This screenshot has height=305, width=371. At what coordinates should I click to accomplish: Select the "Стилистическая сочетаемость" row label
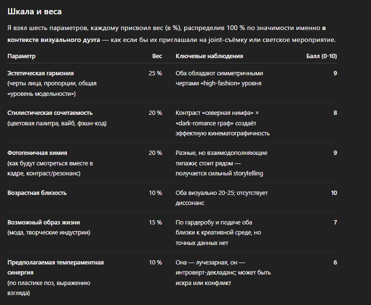(50, 113)
